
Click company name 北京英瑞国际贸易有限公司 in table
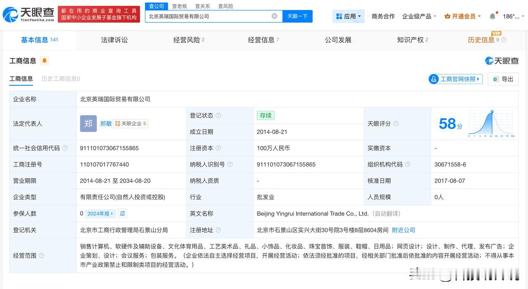(x=115, y=99)
